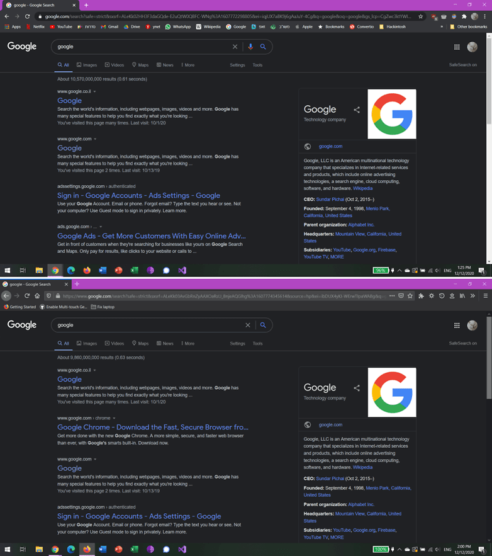The height and width of the screenshot is (556, 492).
Task: Open Google apps grid in Chrome window
Action: tap(457, 47)
